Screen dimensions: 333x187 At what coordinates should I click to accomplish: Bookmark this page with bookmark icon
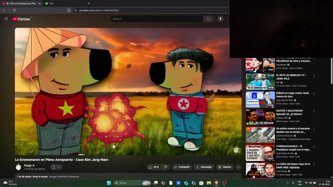[x=69, y=10]
